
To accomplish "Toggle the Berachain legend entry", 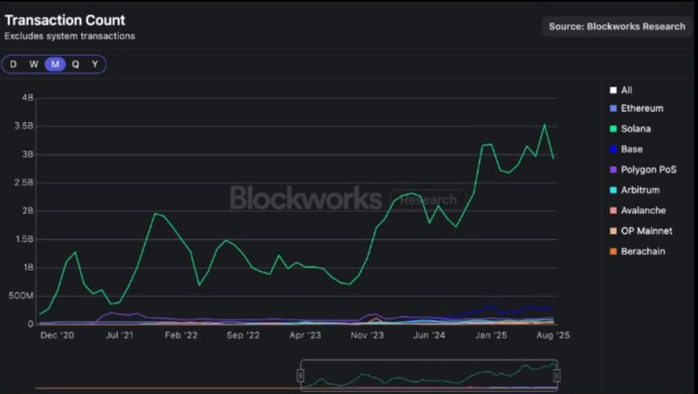I will coord(643,251).
